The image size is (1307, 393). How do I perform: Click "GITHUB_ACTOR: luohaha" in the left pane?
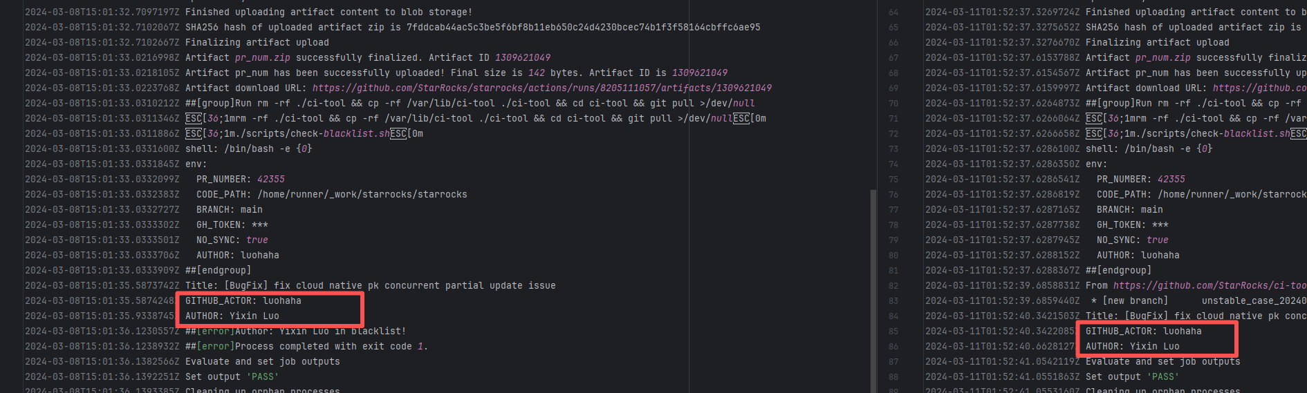click(x=243, y=300)
